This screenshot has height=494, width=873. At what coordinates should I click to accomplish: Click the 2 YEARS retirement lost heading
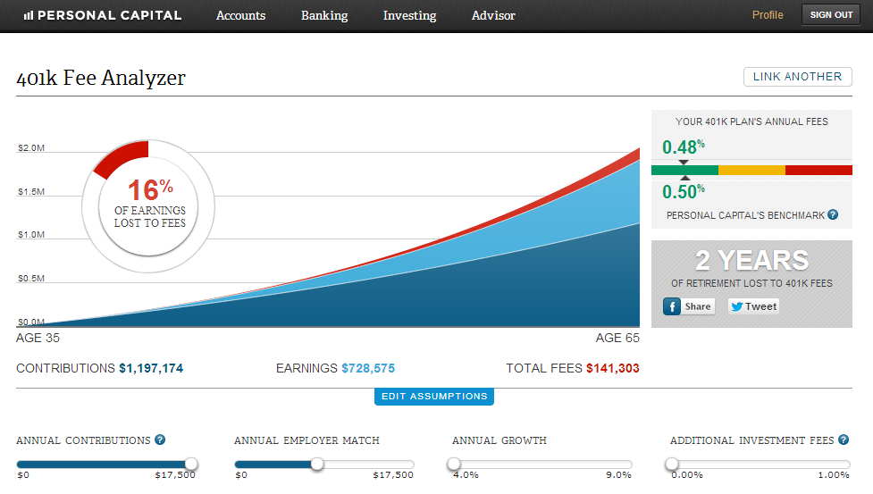(x=751, y=260)
